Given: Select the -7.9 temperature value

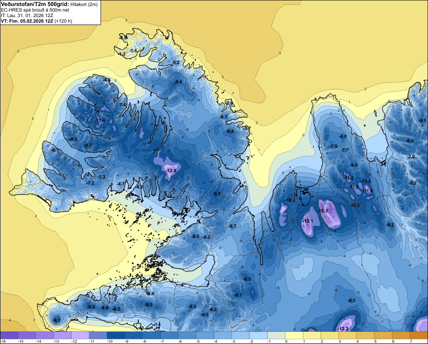Looking at the screenshot, I should [x=333, y=146].
